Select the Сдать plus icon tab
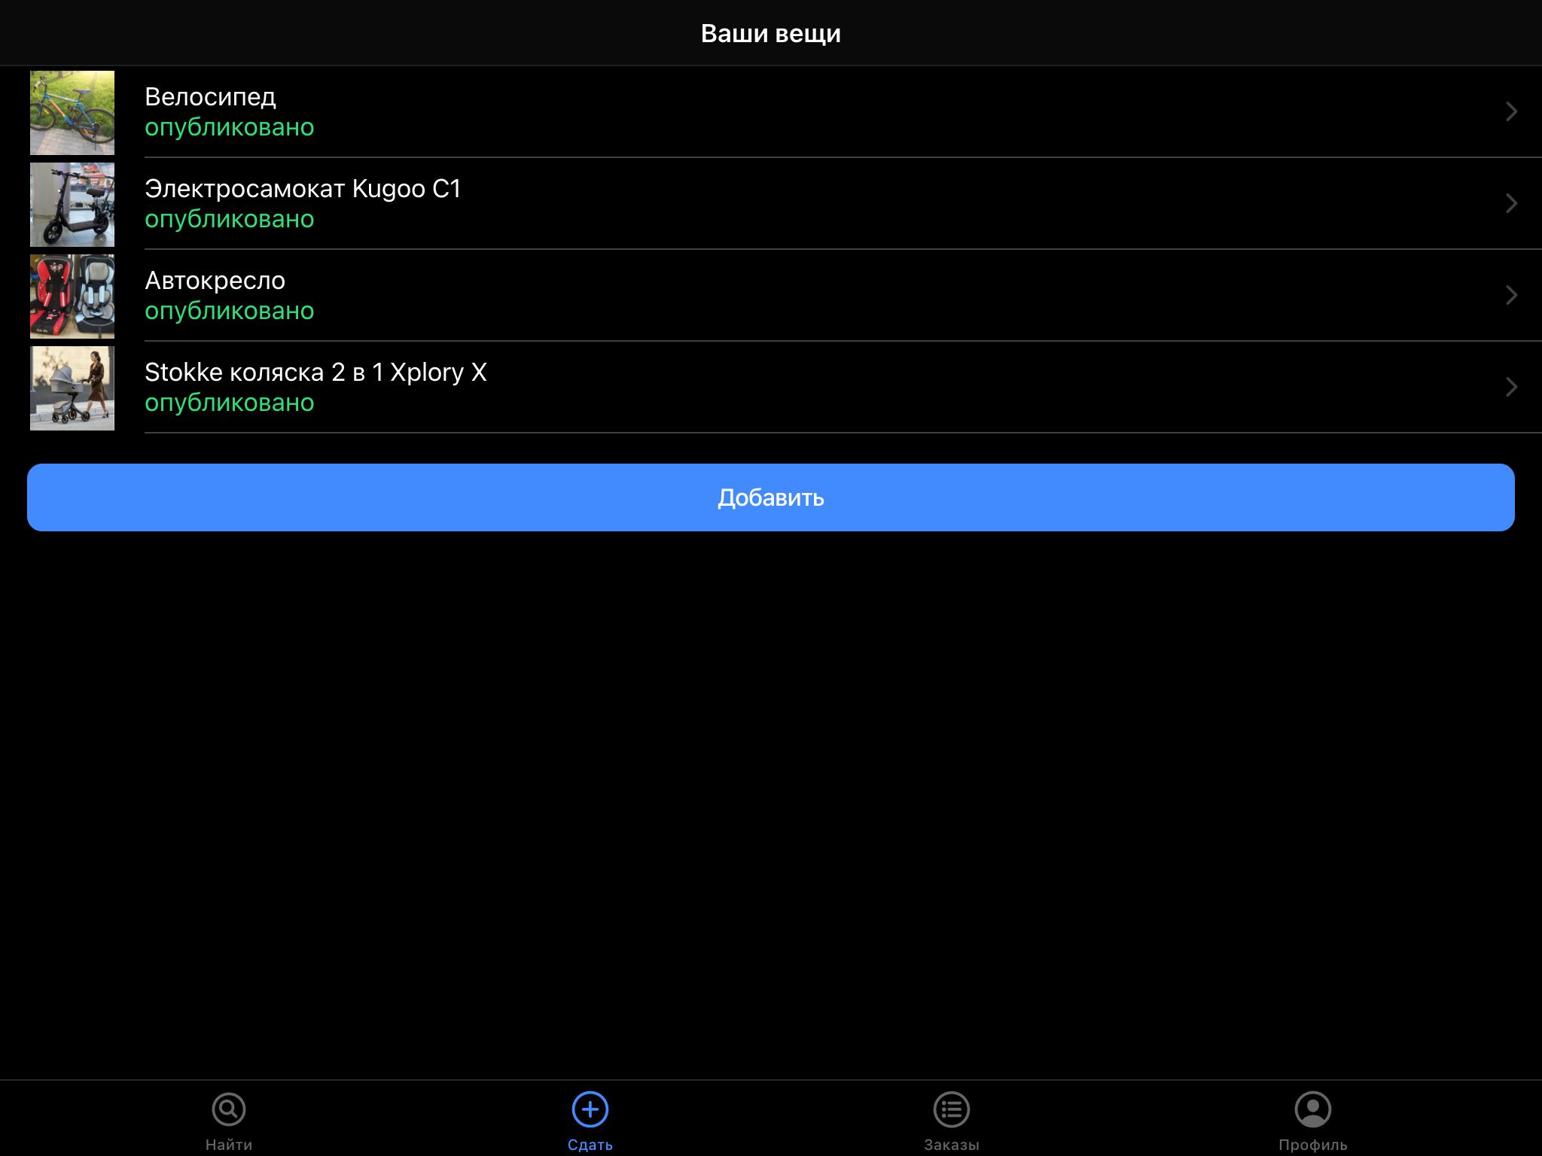 click(x=590, y=1109)
